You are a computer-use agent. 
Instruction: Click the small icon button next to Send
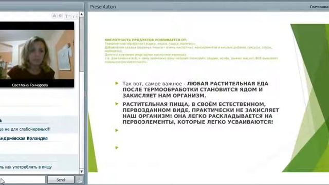[79, 180]
